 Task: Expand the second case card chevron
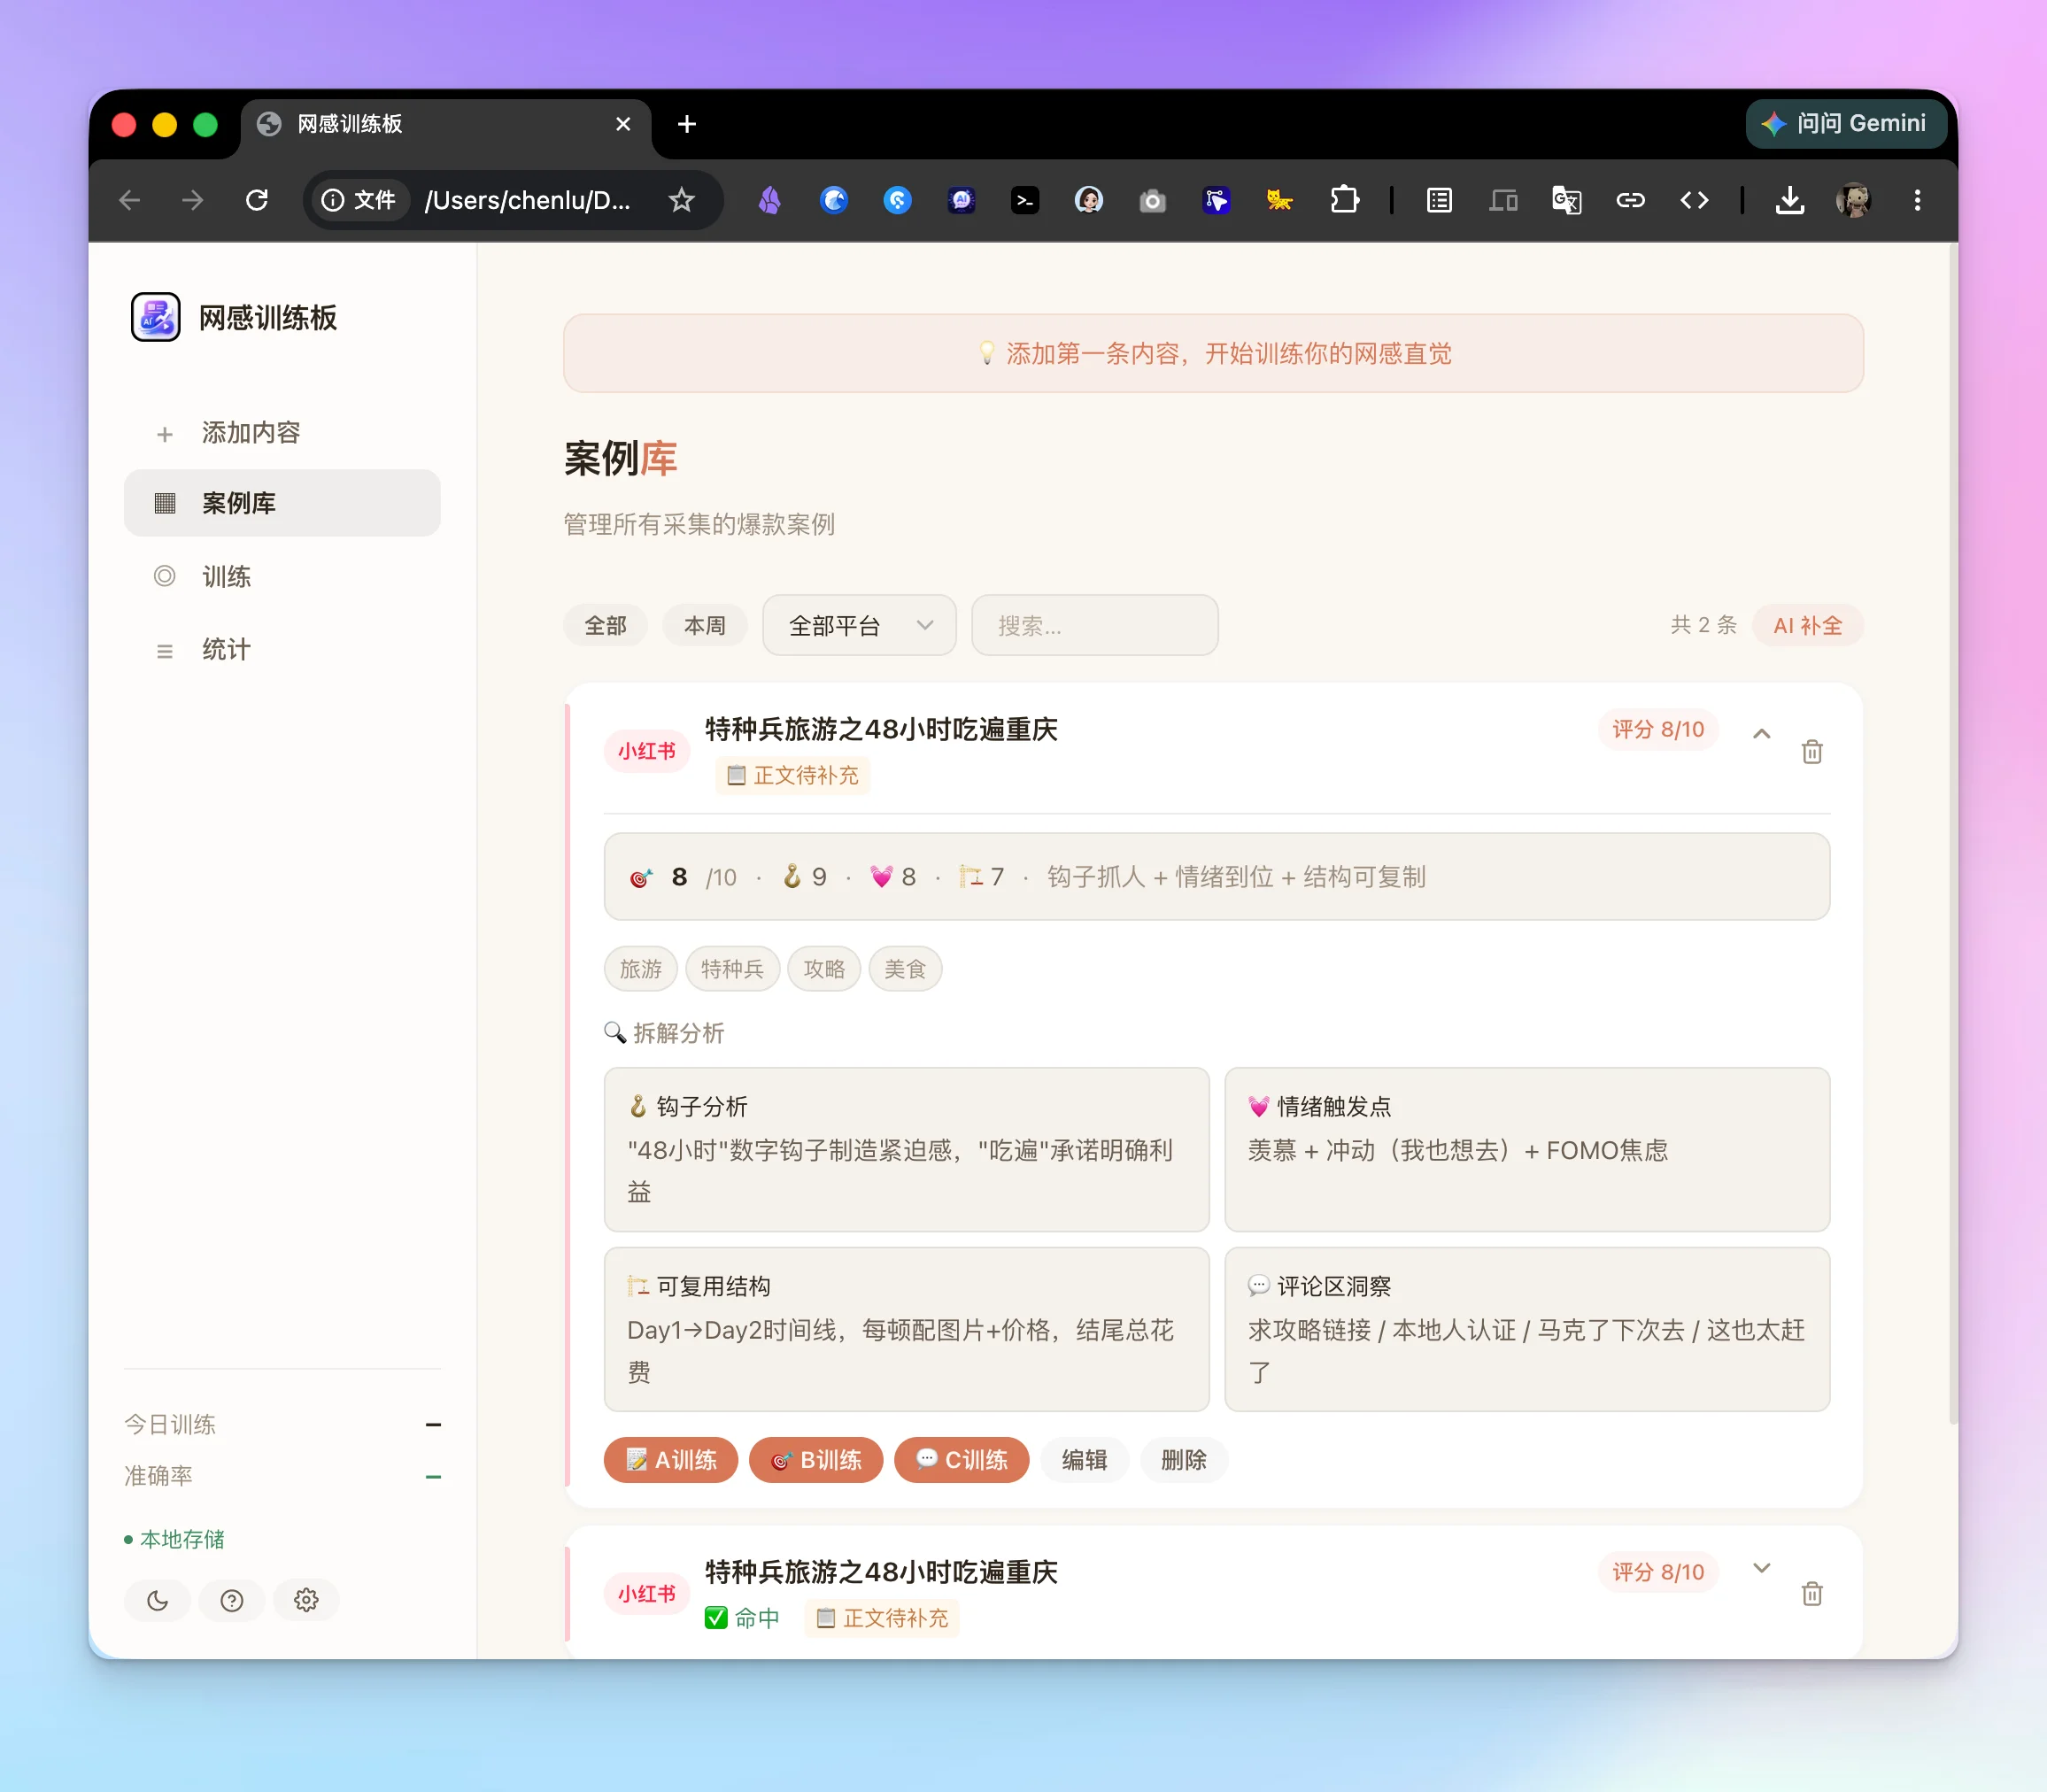pos(1762,1568)
